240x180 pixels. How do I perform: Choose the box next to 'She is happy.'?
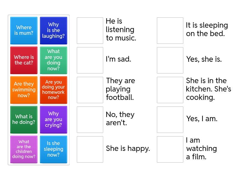(x=90, y=149)
